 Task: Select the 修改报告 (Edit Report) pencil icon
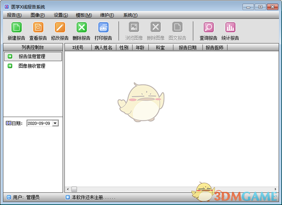click(60, 28)
